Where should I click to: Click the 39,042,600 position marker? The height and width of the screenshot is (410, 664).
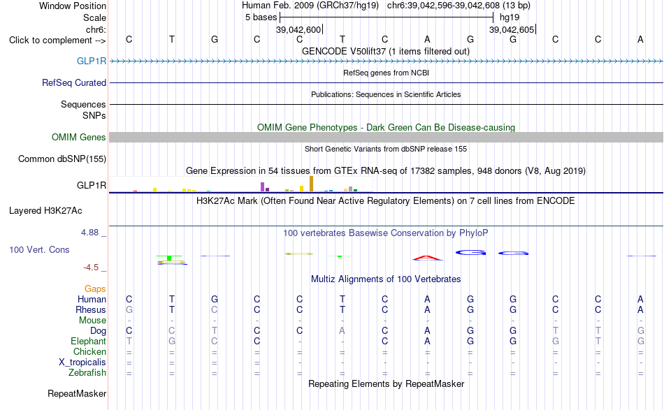coord(298,29)
